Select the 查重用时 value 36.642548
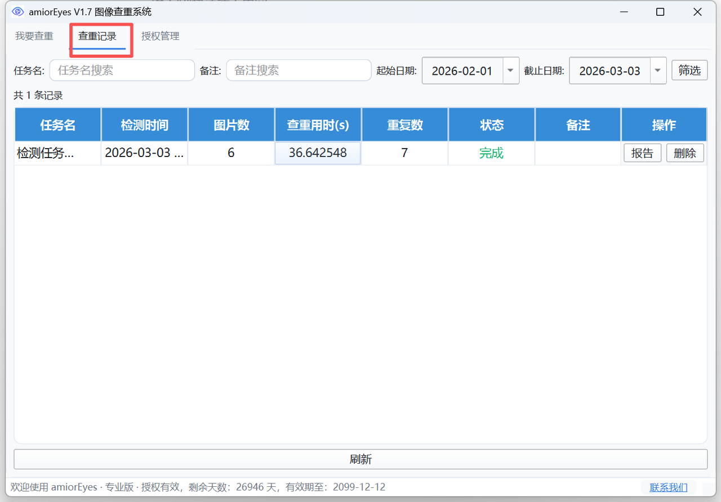The image size is (721, 502). pos(318,153)
